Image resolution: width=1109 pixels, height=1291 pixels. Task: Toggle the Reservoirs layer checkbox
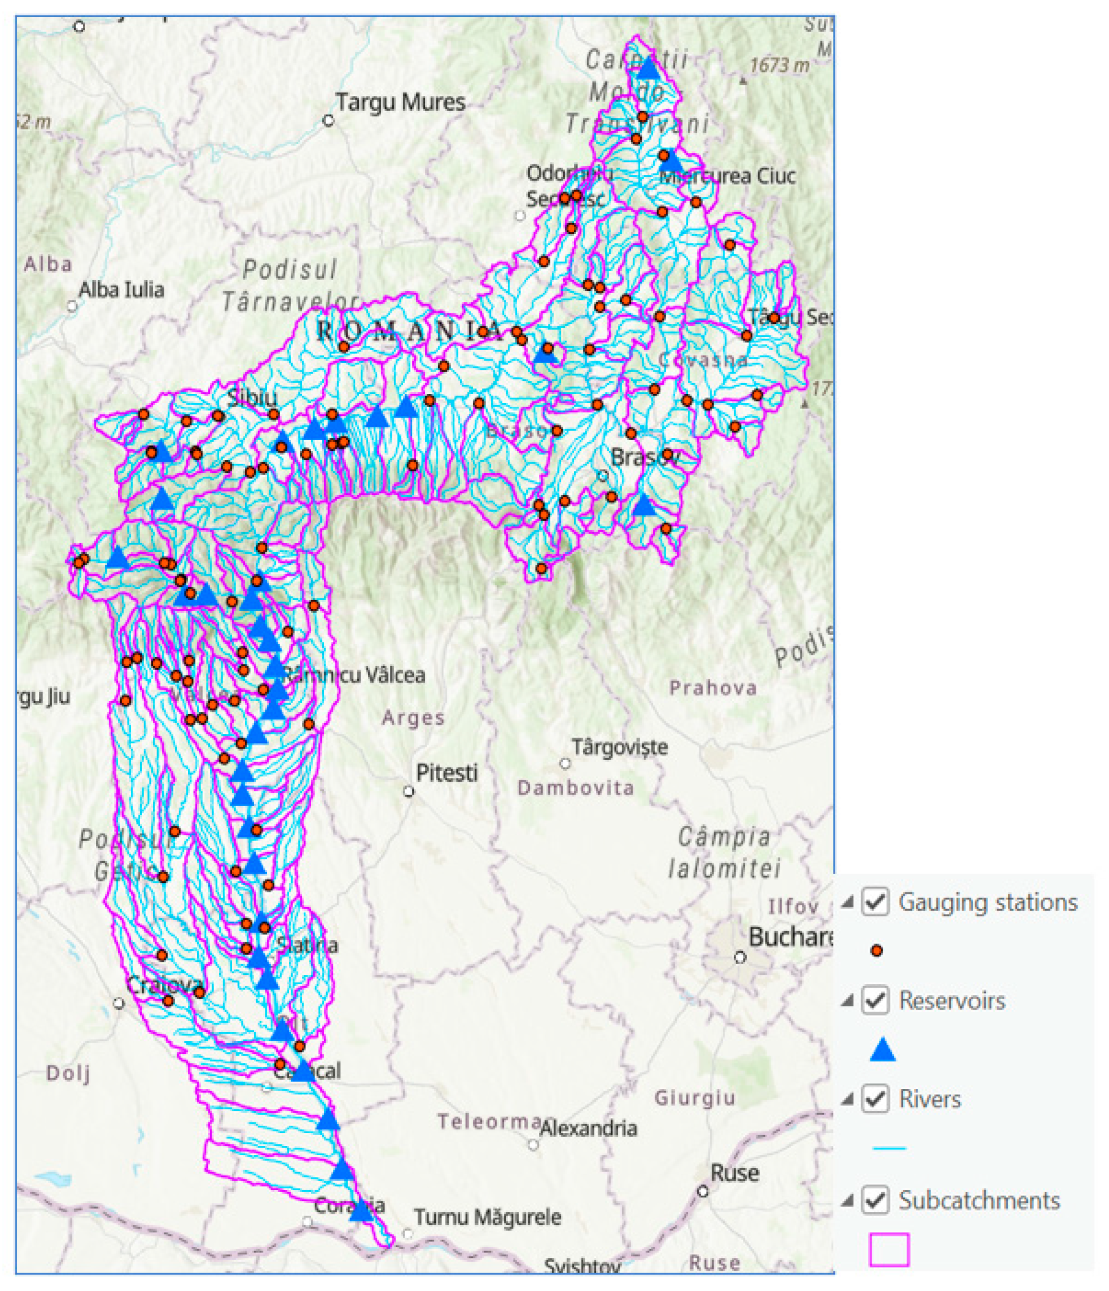coord(875,1001)
